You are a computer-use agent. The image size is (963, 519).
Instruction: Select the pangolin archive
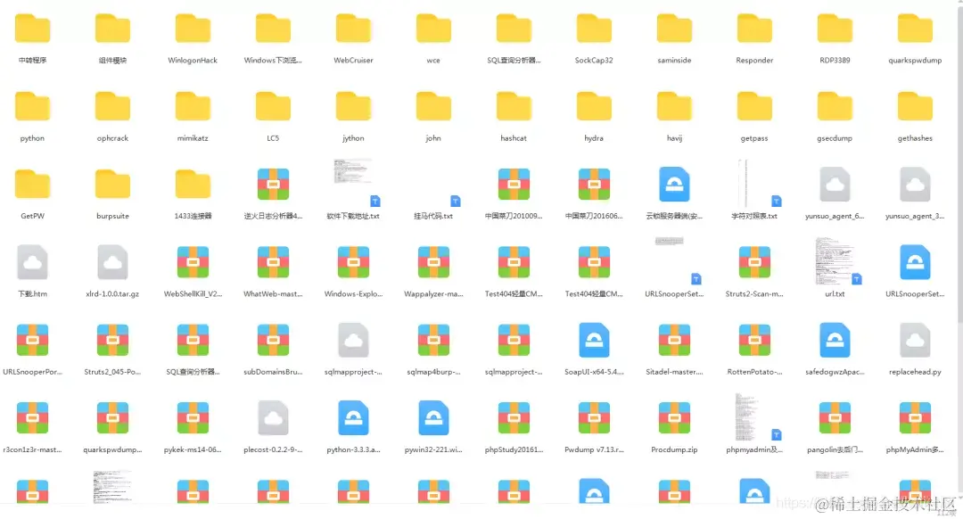click(x=835, y=418)
